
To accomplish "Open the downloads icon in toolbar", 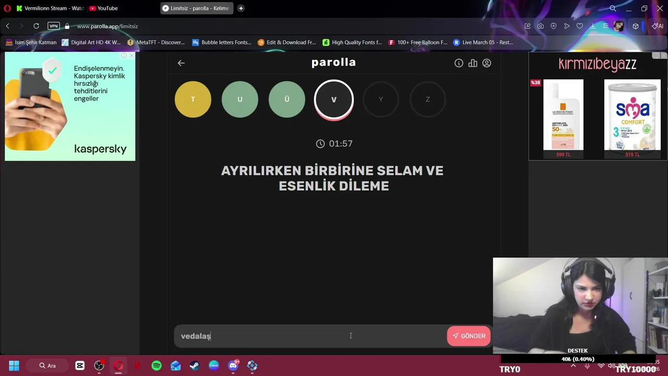I will pyautogui.click(x=593, y=26).
